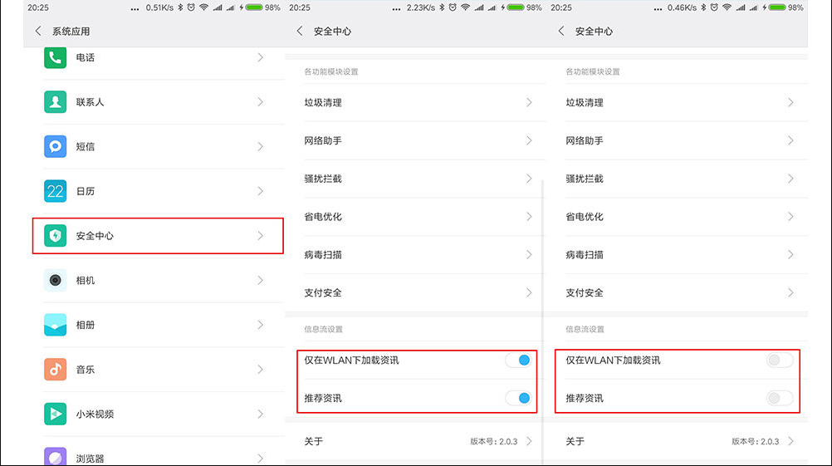Expand 联系人 row chevron
The width and height of the screenshot is (832, 466).
(x=260, y=102)
